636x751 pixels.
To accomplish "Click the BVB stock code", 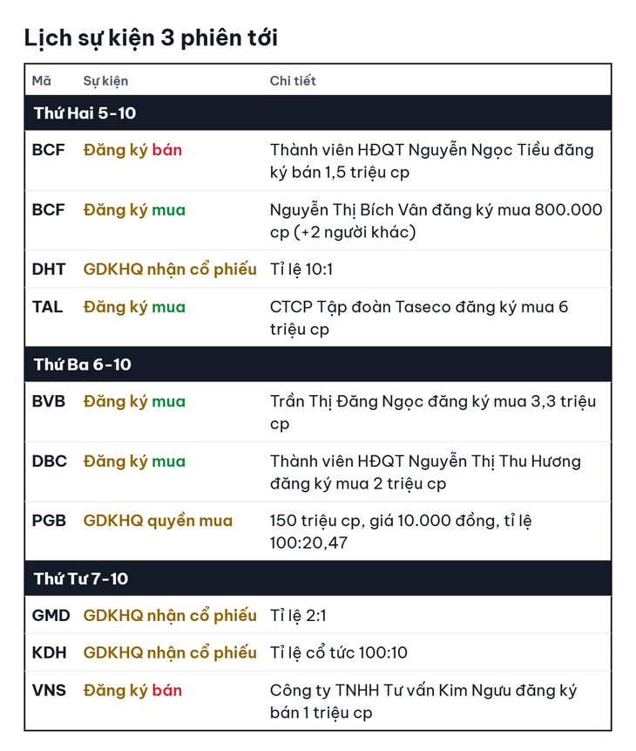I will coord(48,401).
